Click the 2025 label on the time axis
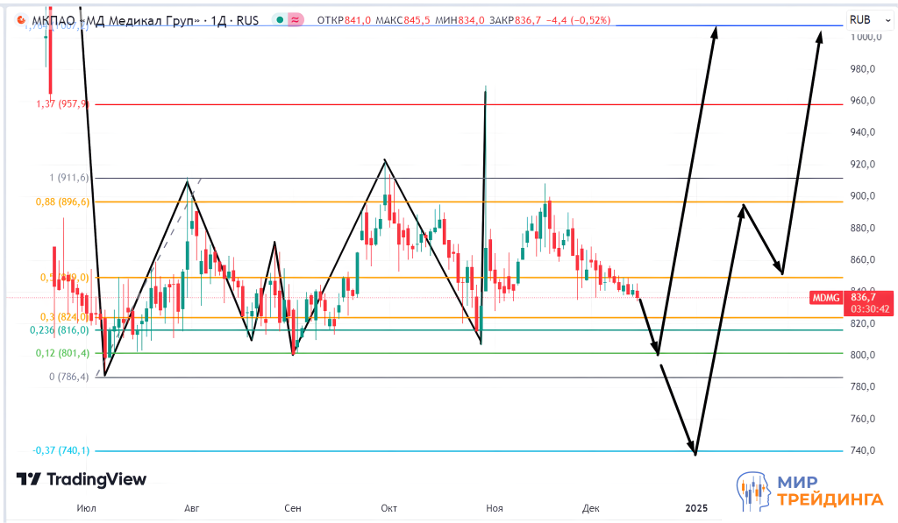 696,508
